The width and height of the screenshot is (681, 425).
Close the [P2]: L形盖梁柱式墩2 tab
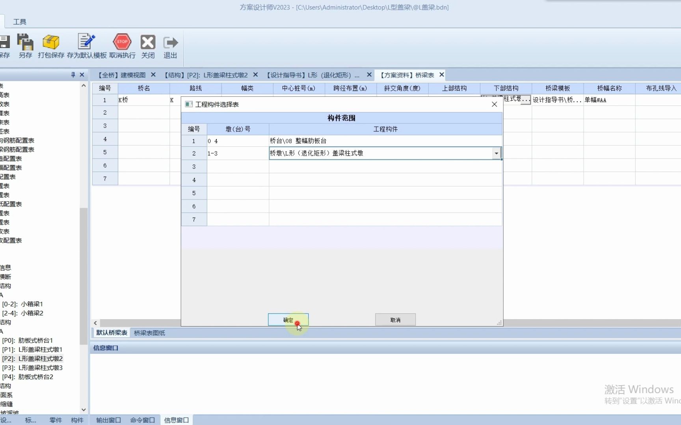(x=255, y=75)
